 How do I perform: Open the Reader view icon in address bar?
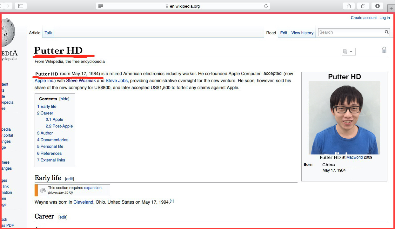[101, 6]
